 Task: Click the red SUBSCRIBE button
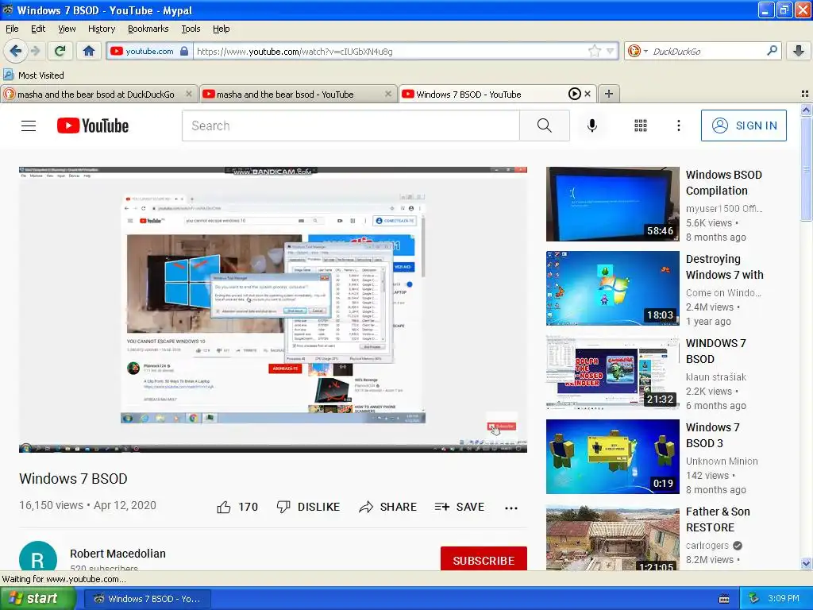tap(484, 558)
